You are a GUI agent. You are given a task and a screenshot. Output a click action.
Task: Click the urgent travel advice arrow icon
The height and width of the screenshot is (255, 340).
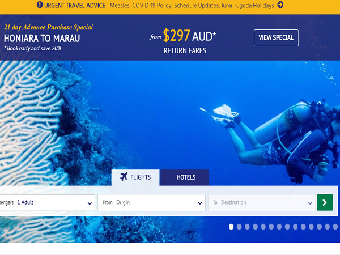click(280, 5)
